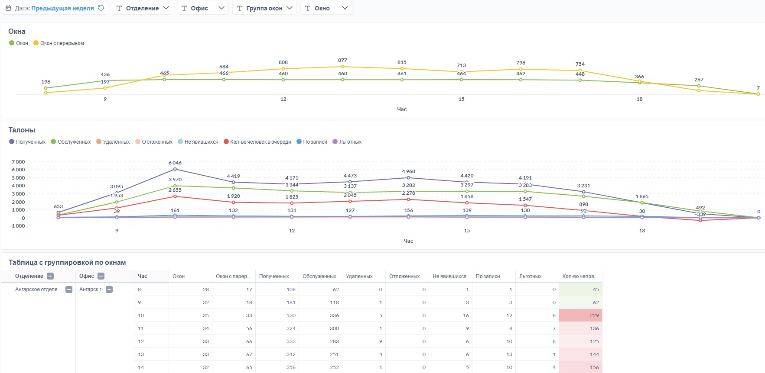Viewport: 765px width, 373px height.
Task: Click Кол-во человек в очереди red legend dot
Action: coord(226,142)
